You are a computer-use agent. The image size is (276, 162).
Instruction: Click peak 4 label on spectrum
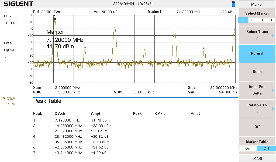[x=144, y=48]
